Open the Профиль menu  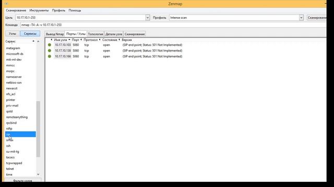coord(58,10)
